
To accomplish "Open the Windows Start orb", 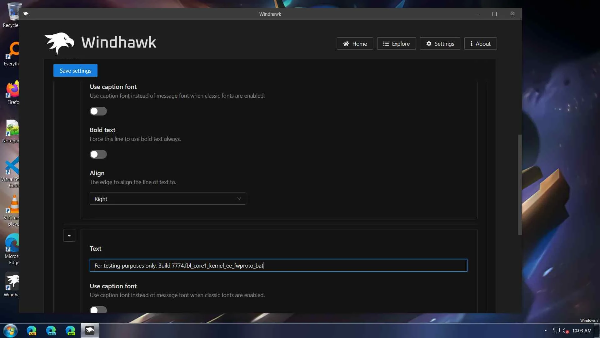I will coord(10,330).
